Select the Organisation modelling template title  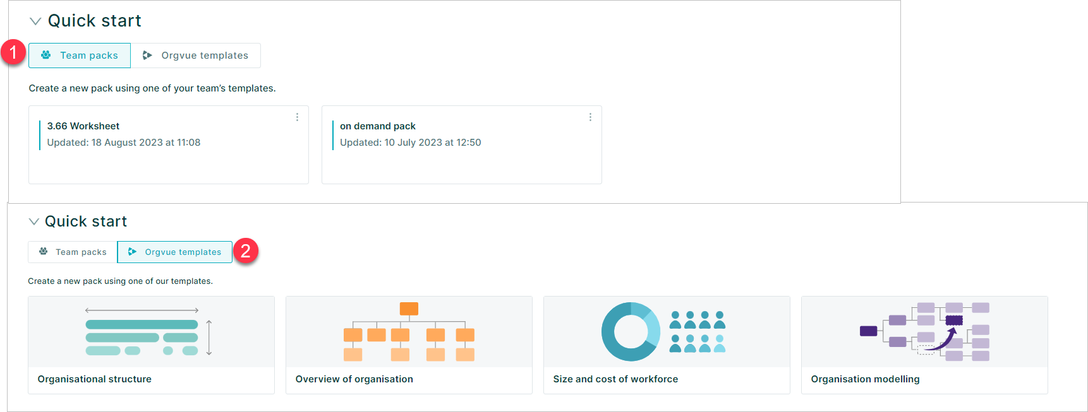click(865, 379)
